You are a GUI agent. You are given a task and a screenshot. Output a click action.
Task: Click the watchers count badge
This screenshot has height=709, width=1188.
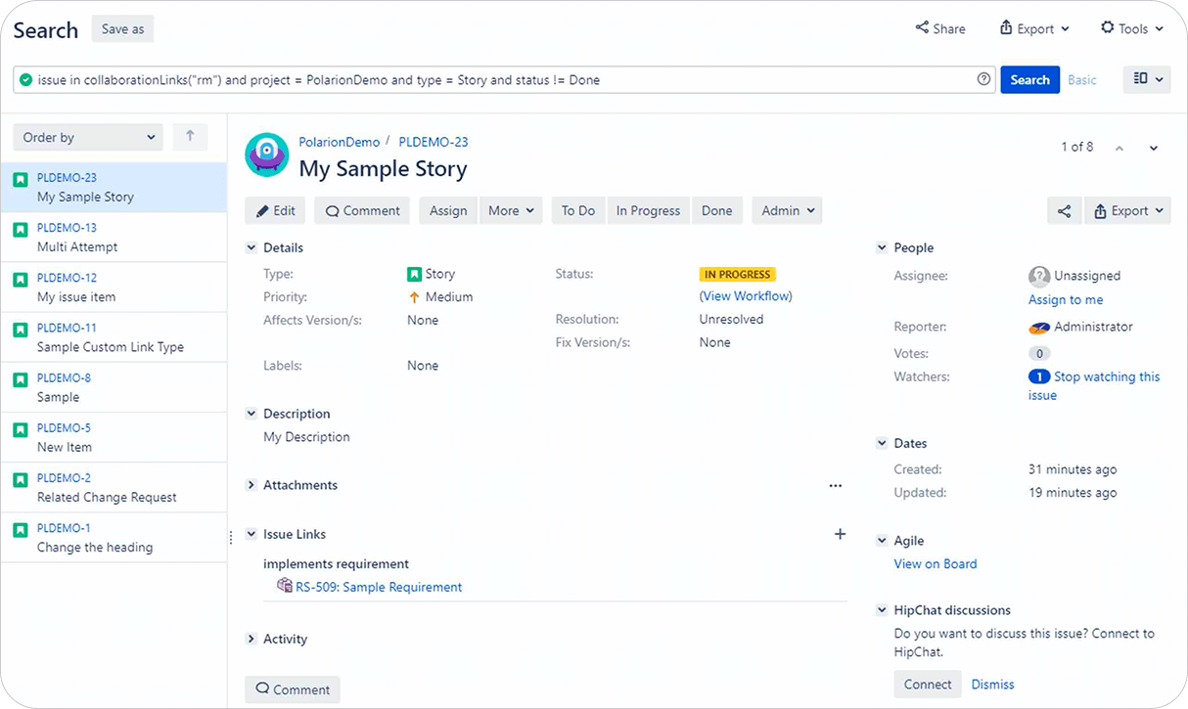pos(1038,377)
